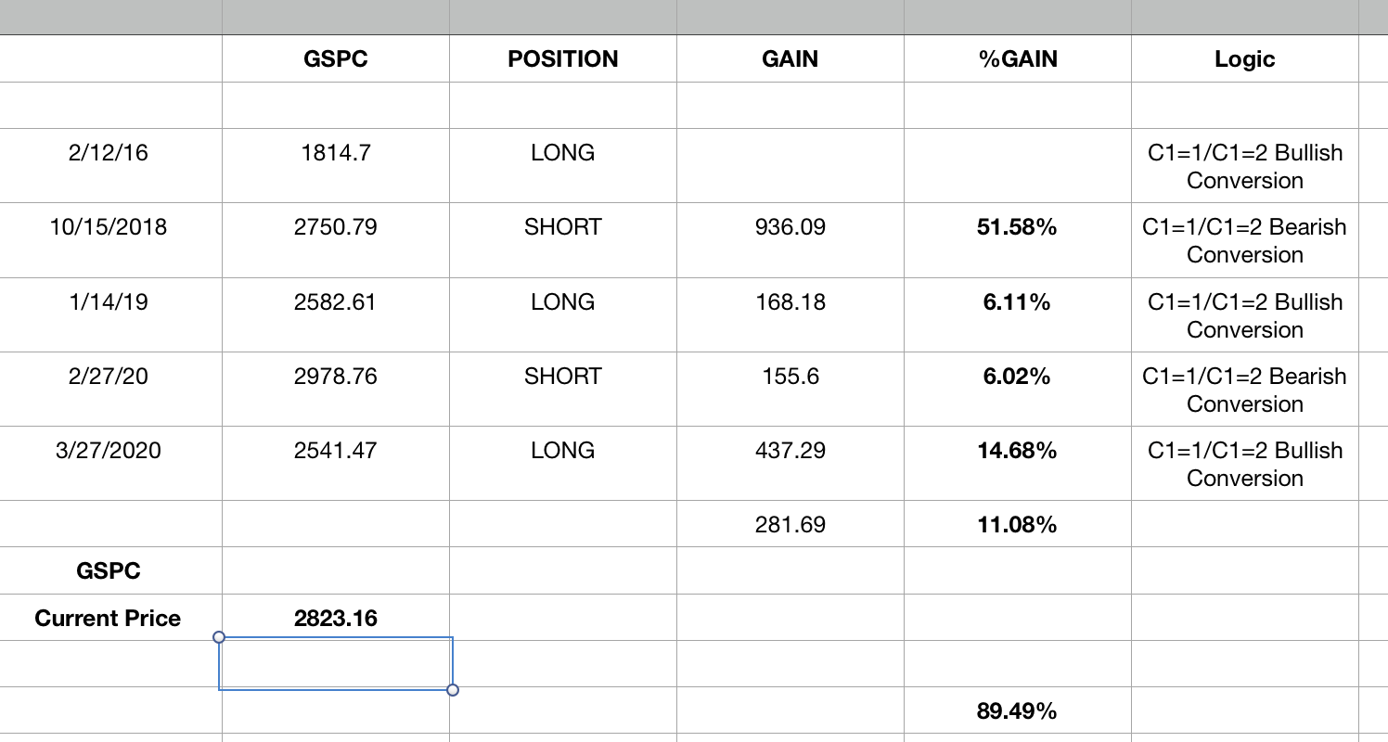Click the cell containing 1814.7
This screenshot has height=742, width=1388.
click(335, 153)
